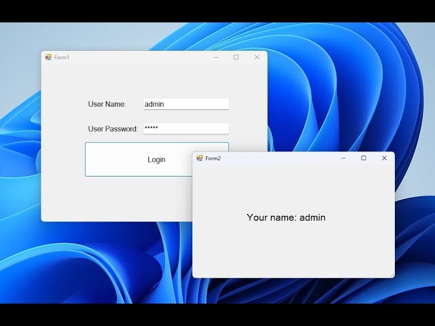Close the Form2 window
The height and width of the screenshot is (326, 435).
tap(384, 158)
